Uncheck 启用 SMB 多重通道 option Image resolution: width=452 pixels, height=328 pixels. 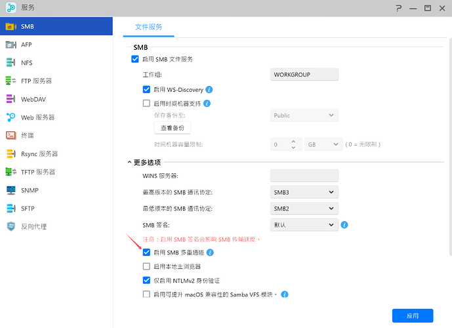pyautogui.click(x=147, y=253)
